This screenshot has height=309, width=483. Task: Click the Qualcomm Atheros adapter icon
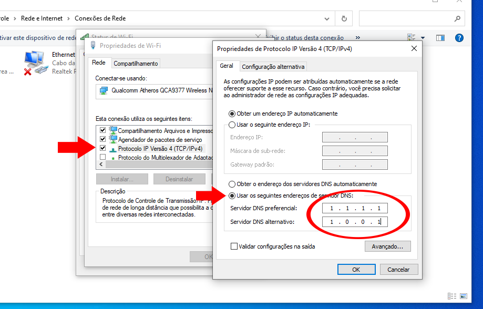point(103,90)
